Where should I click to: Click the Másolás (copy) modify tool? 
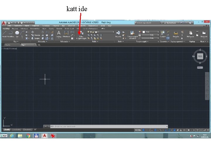coord(36,35)
